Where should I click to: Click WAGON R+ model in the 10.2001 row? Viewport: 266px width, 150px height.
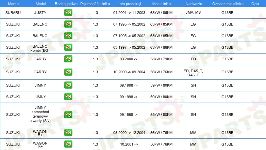click(40, 145)
